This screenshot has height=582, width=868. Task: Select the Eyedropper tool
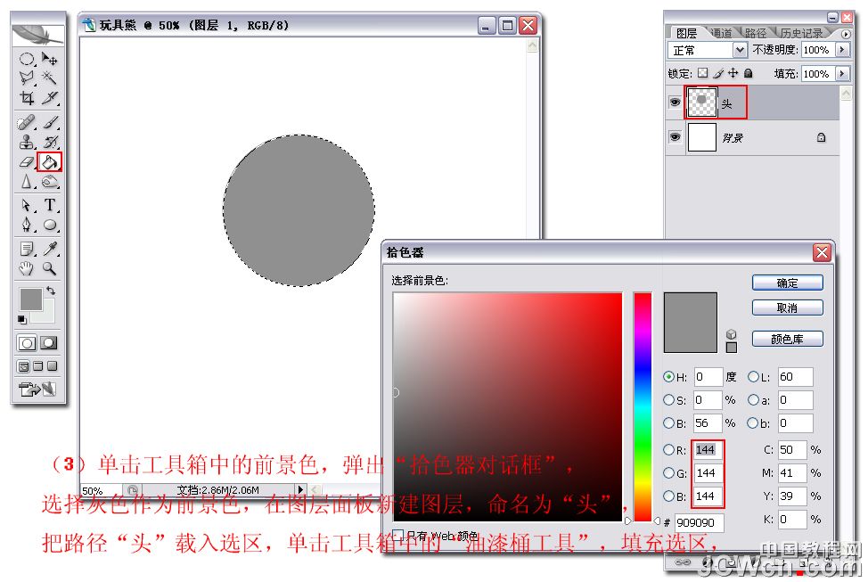click(x=50, y=250)
